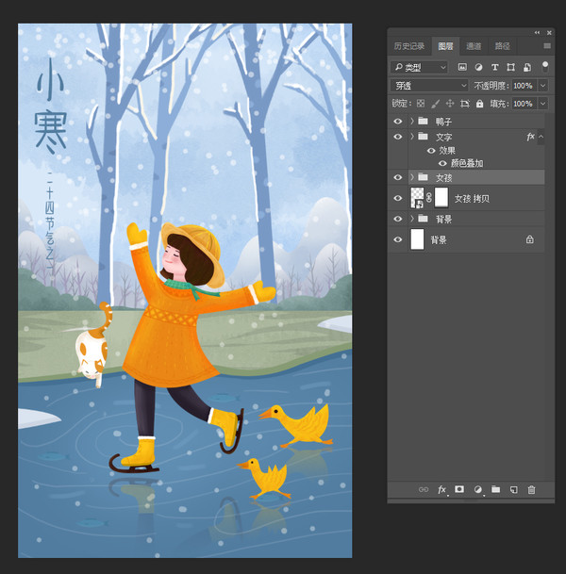
Task: Filter layers by smart object icon
Action: [x=527, y=67]
